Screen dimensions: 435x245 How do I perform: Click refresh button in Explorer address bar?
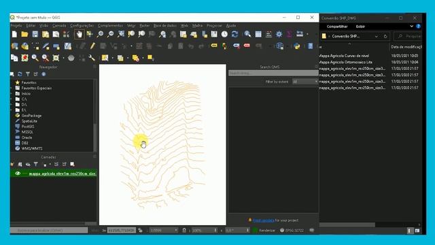[x=385, y=36]
